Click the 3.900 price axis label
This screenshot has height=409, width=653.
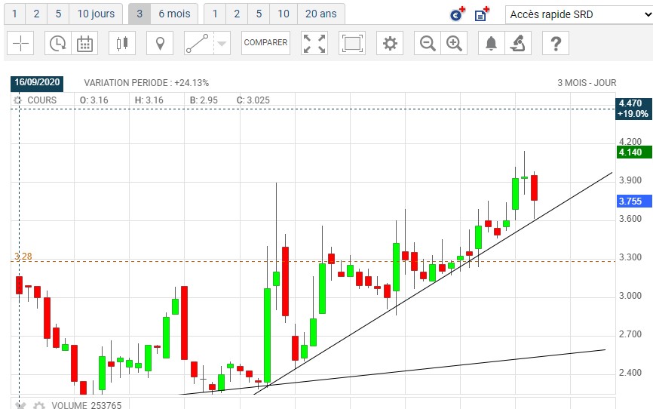(x=630, y=180)
